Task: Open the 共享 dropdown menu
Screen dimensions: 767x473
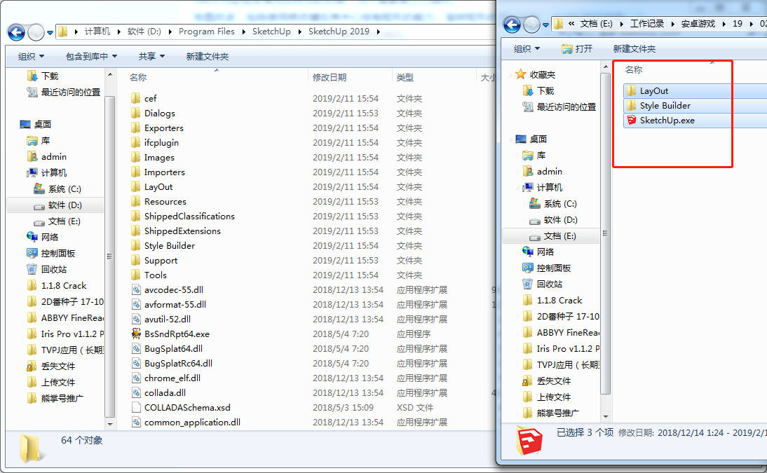Action: tap(151, 56)
